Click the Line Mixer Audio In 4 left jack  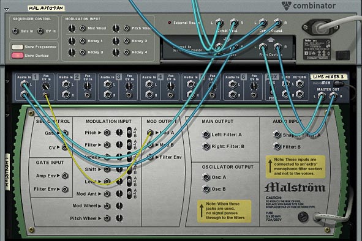pos(149,84)
